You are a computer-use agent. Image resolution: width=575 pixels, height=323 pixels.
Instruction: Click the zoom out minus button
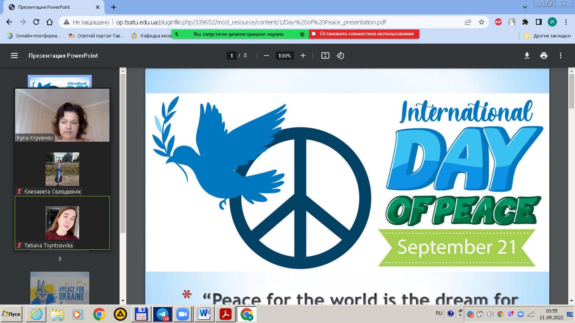266,56
